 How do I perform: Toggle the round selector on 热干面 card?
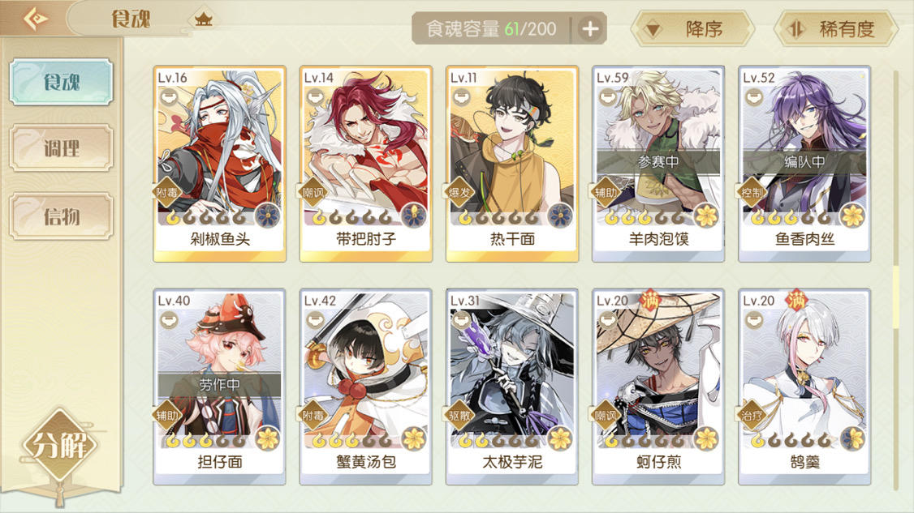click(x=462, y=96)
